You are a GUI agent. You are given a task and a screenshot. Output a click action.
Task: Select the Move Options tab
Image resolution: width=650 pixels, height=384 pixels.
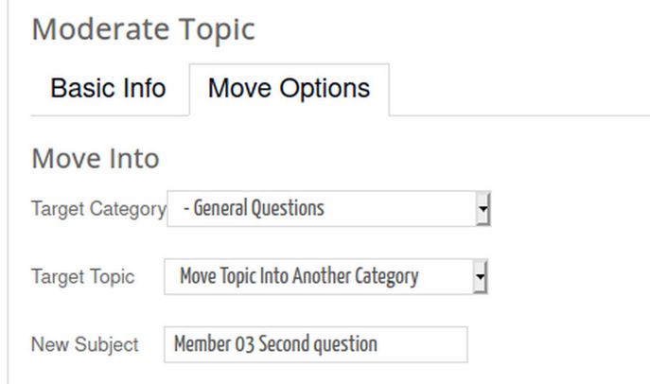tap(289, 89)
